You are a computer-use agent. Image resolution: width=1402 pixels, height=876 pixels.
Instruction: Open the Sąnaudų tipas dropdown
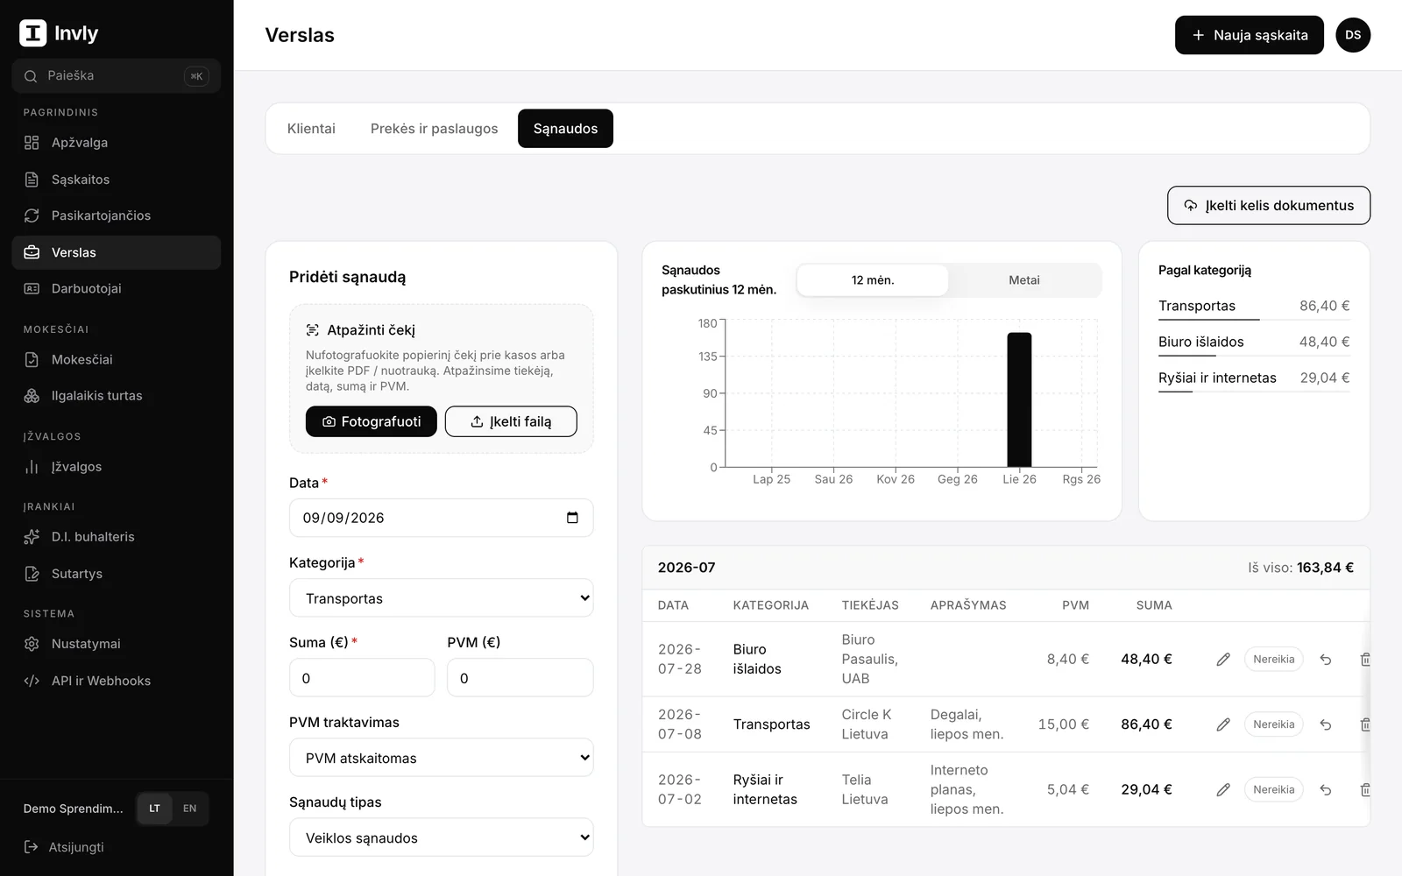point(442,837)
